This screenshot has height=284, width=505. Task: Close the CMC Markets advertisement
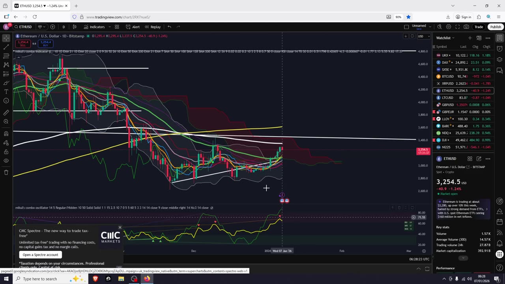(x=120, y=228)
